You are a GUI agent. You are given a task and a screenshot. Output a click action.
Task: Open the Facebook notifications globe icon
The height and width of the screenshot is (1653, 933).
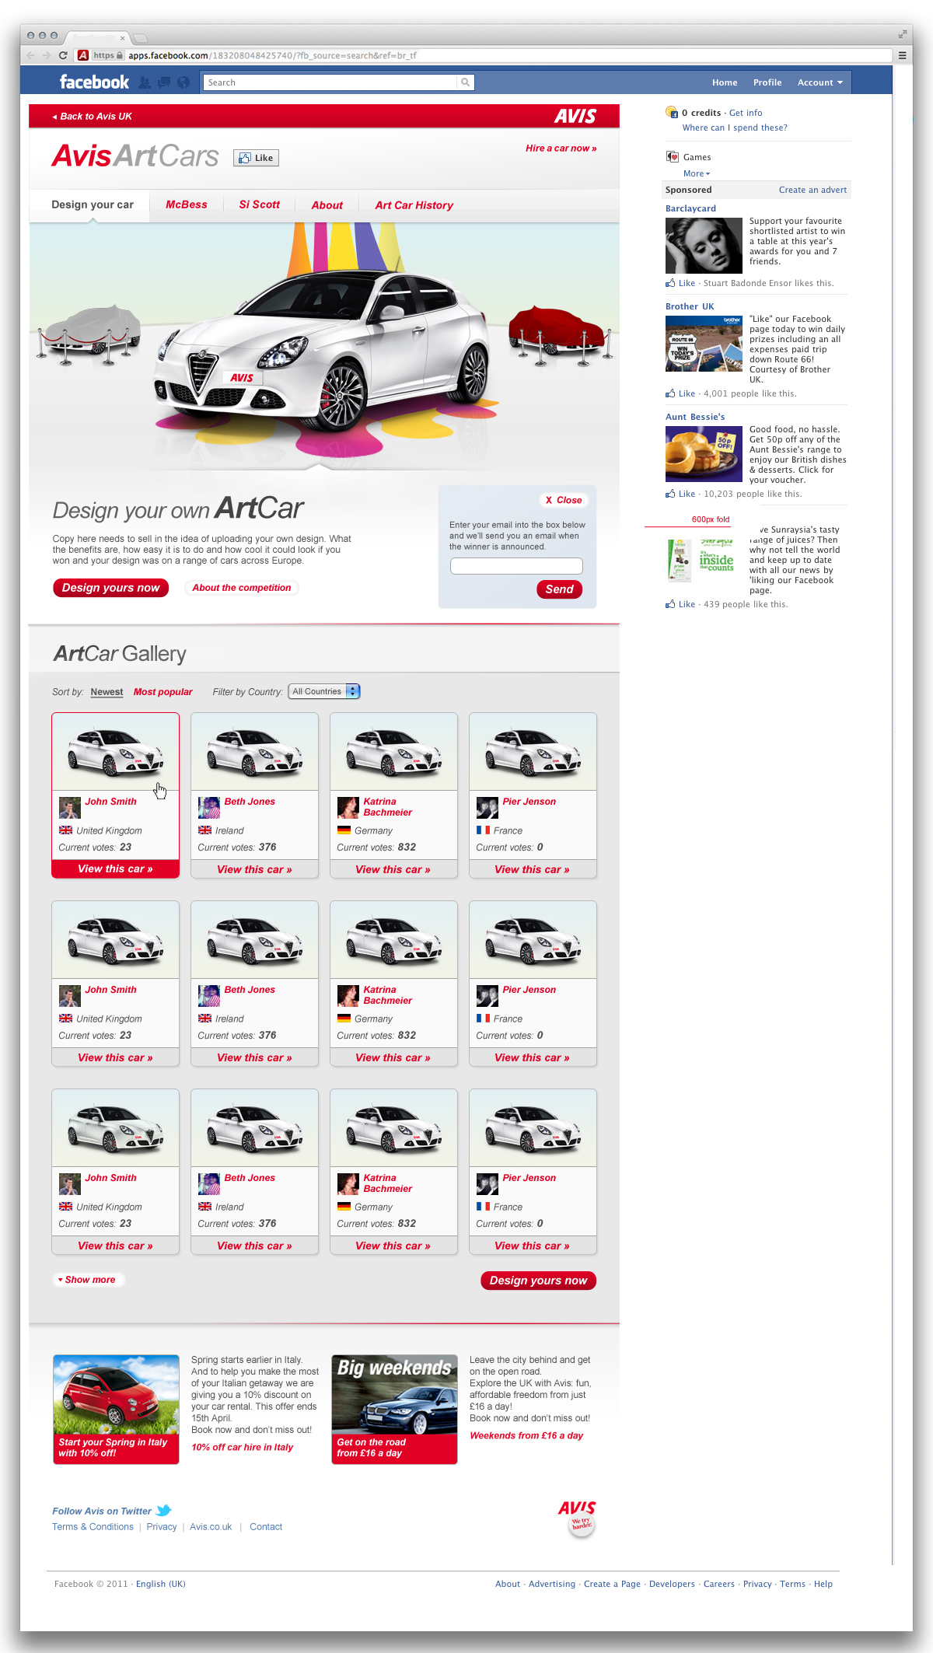183,82
